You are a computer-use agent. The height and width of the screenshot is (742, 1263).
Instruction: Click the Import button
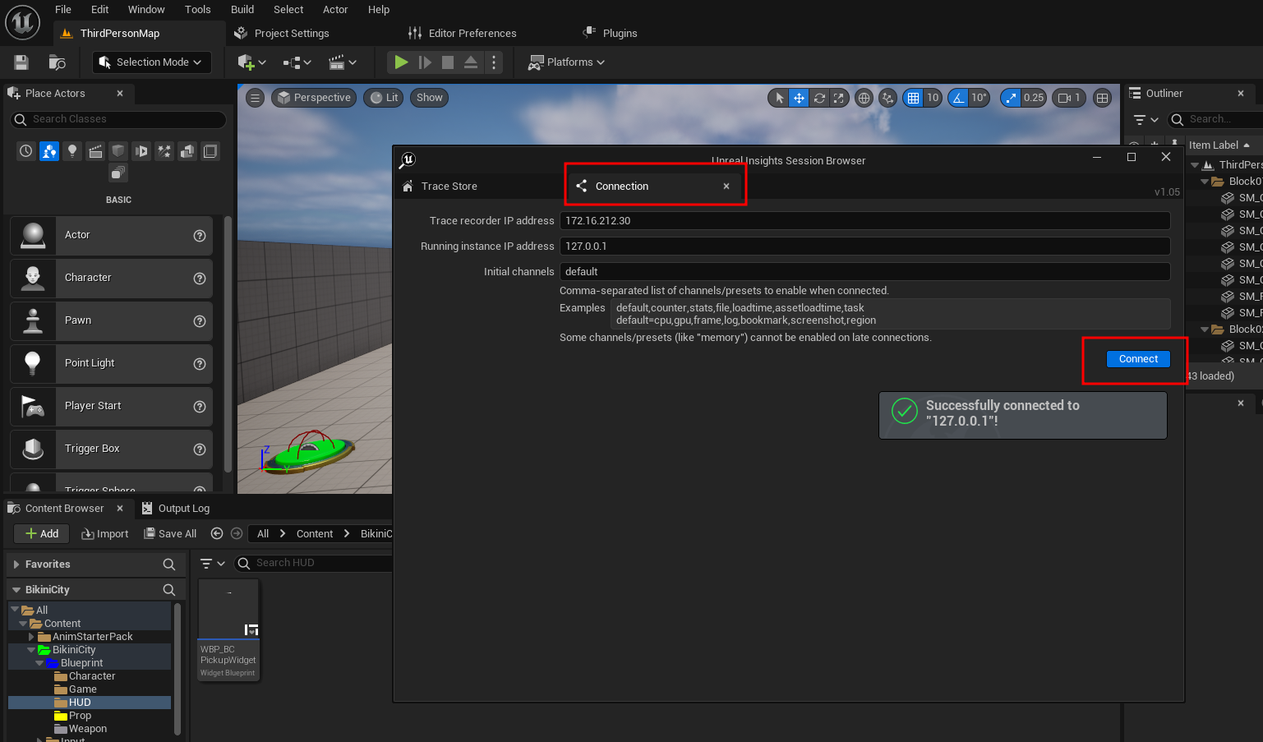(105, 534)
